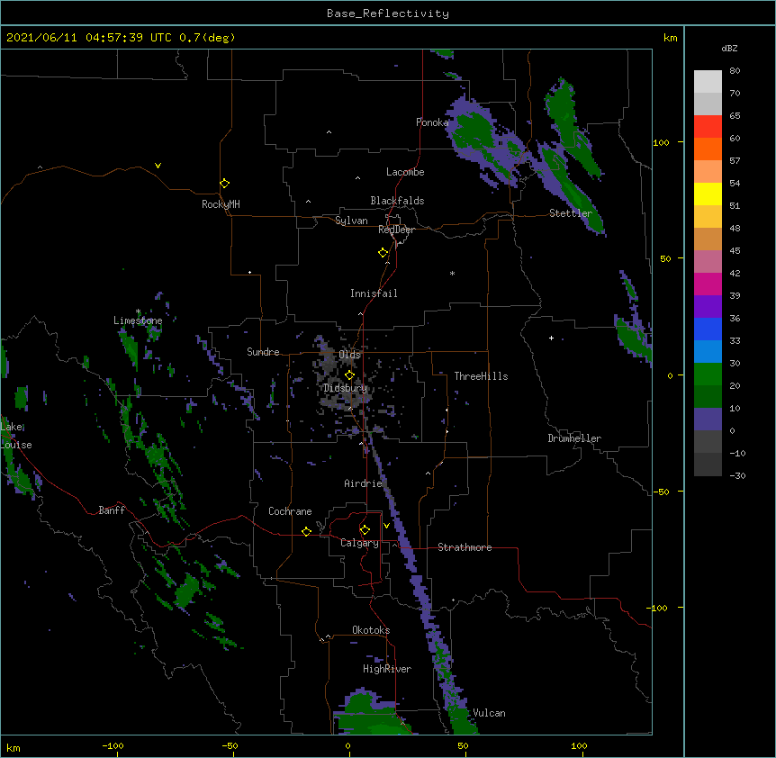Click the Olds label
This screenshot has width=776, height=758.
pyautogui.click(x=350, y=355)
